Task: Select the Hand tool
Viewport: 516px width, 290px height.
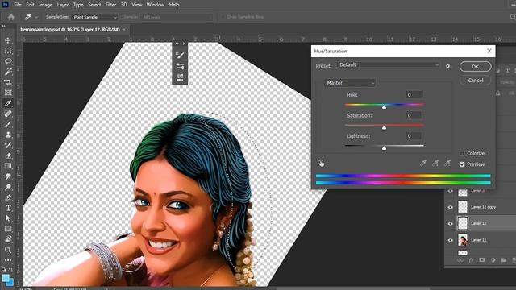Action: pyautogui.click(x=8, y=239)
